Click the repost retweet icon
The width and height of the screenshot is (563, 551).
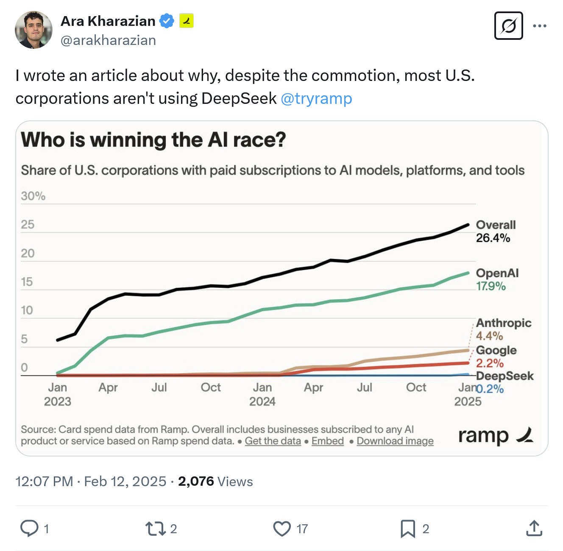click(x=155, y=529)
